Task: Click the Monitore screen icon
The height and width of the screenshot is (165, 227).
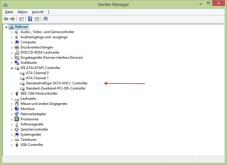Action: (x=17, y=109)
